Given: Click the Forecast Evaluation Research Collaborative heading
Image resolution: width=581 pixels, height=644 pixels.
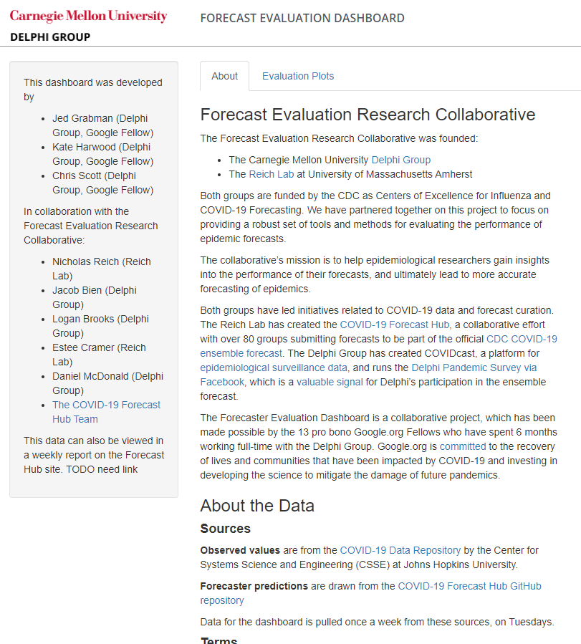Looking at the screenshot, I should click(368, 115).
